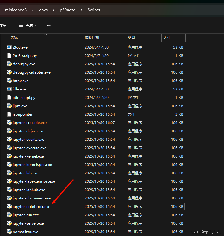Select the normalizer.exe icon

(9, 232)
